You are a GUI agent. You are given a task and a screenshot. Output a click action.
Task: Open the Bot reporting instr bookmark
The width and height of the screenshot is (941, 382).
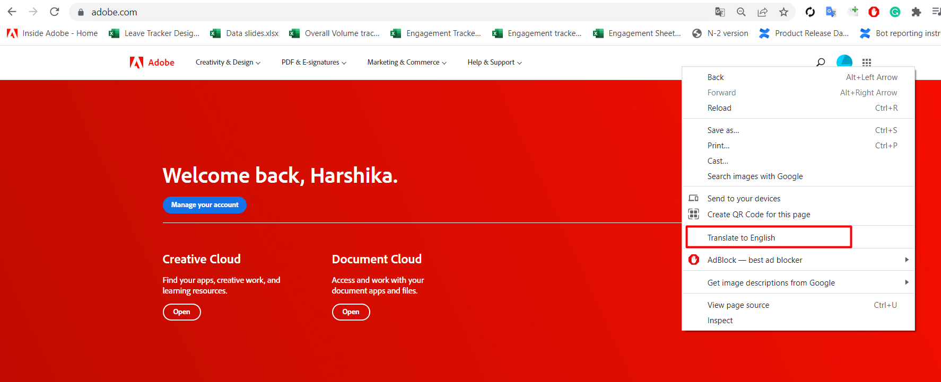coord(900,33)
